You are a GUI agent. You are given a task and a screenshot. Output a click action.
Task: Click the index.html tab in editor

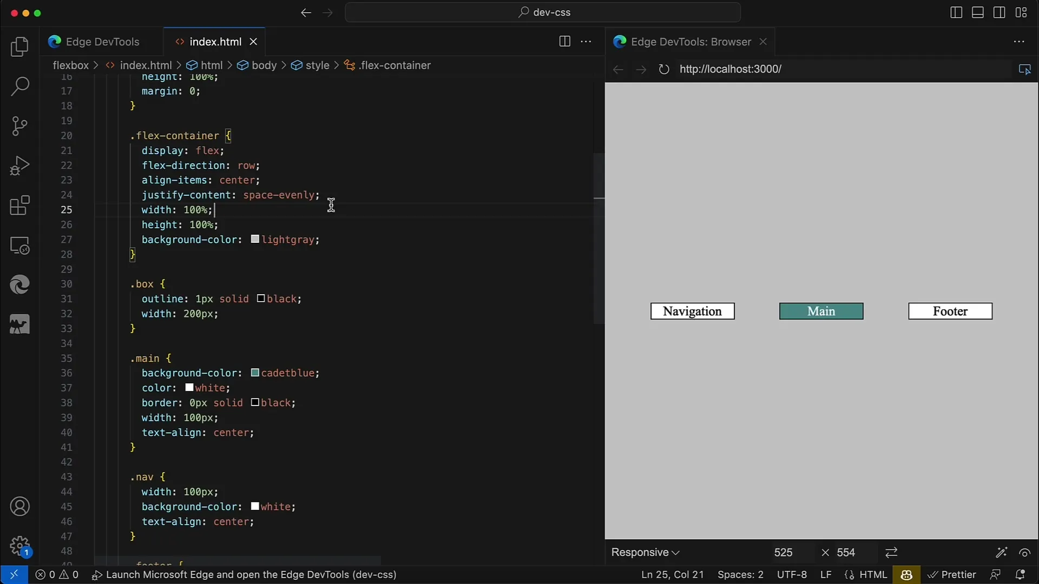[215, 41]
